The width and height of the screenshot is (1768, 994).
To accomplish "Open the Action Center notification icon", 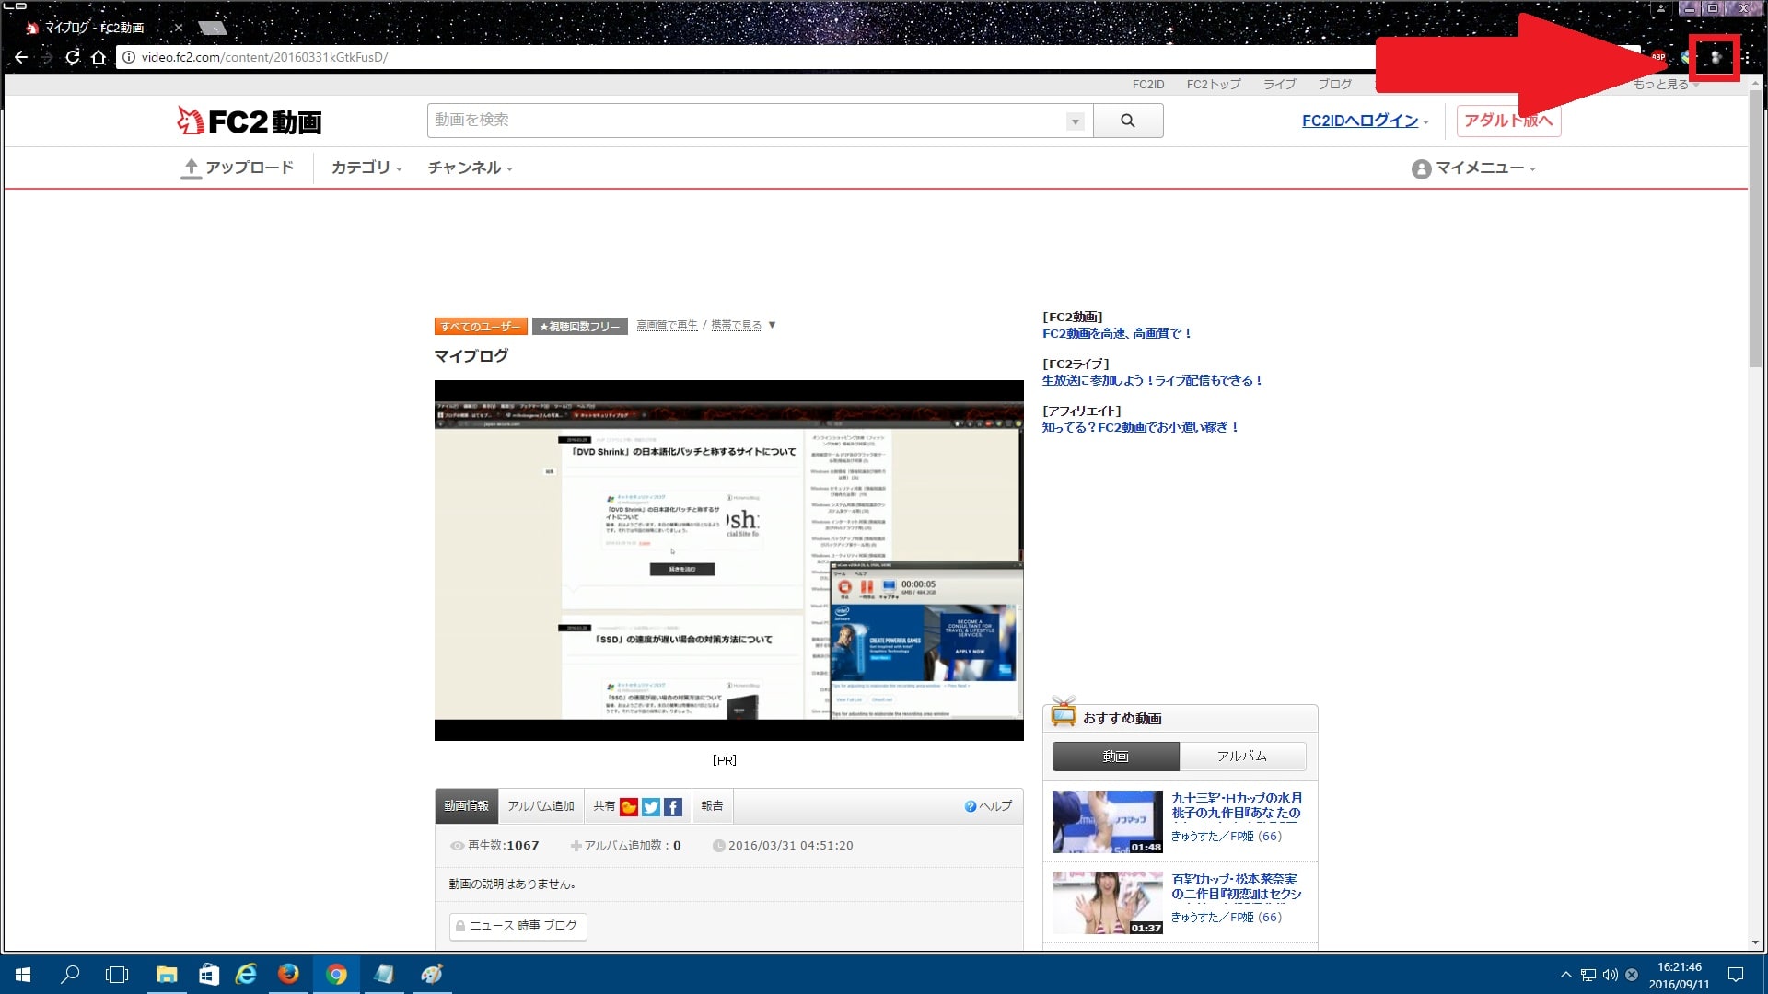I will (x=1736, y=975).
